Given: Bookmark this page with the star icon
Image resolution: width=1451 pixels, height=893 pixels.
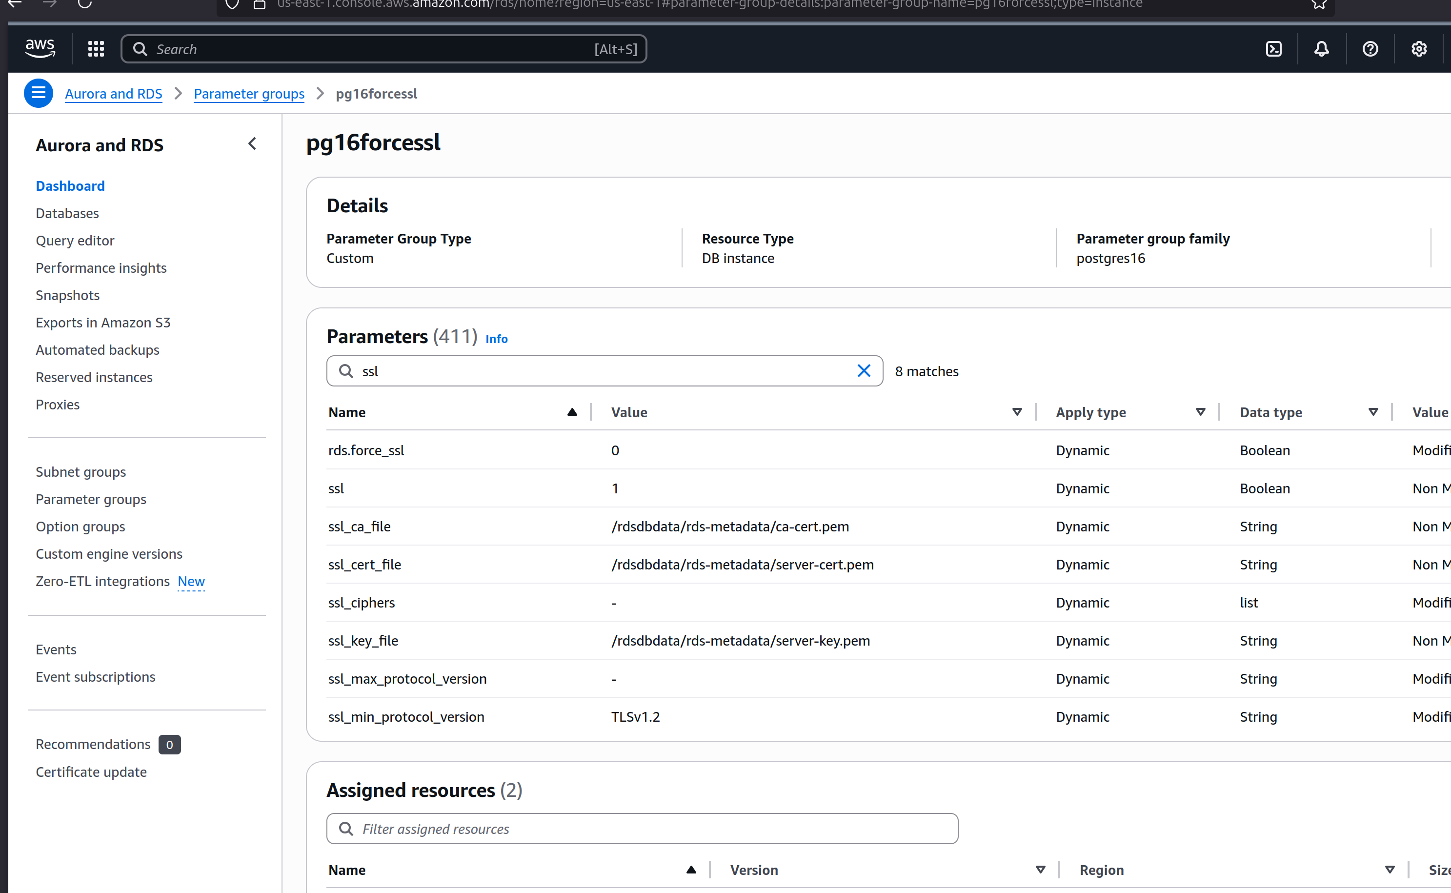Looking at the screenshot, I should [x=1319, y=3].
